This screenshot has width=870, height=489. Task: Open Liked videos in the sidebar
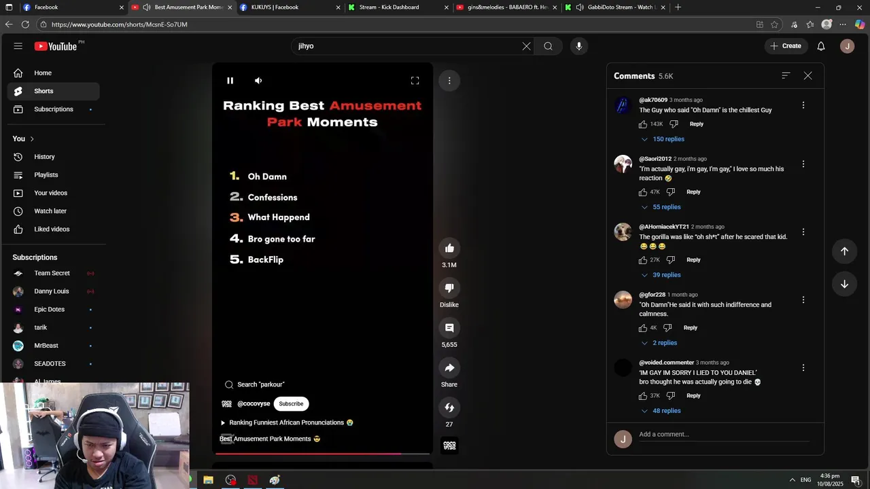[x=54, y=230]
